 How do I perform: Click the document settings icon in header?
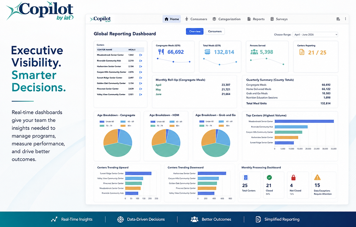click(x=338, y=19)
